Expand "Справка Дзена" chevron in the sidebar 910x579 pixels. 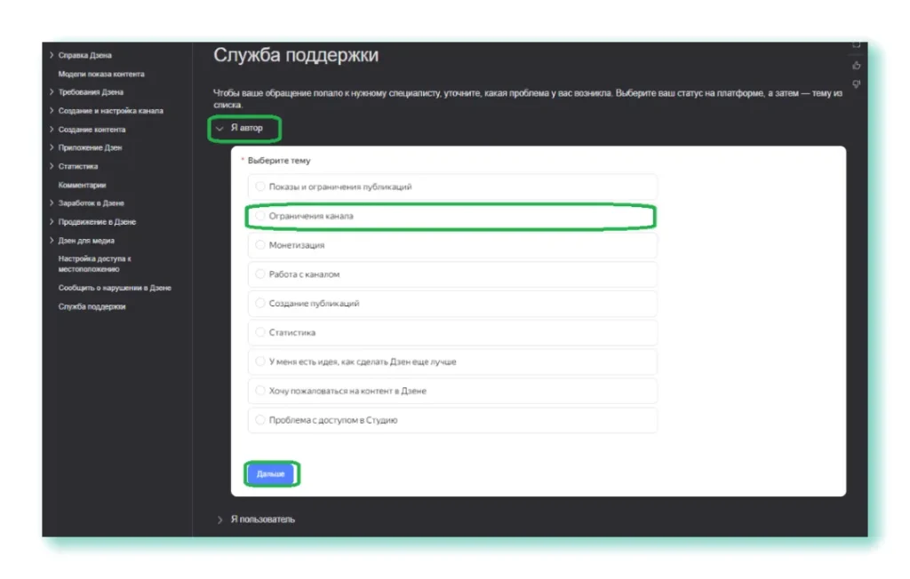point(52,55)
